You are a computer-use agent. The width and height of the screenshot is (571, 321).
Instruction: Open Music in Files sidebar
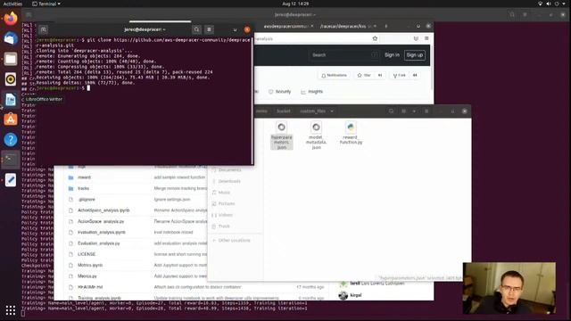coord(224,193)
